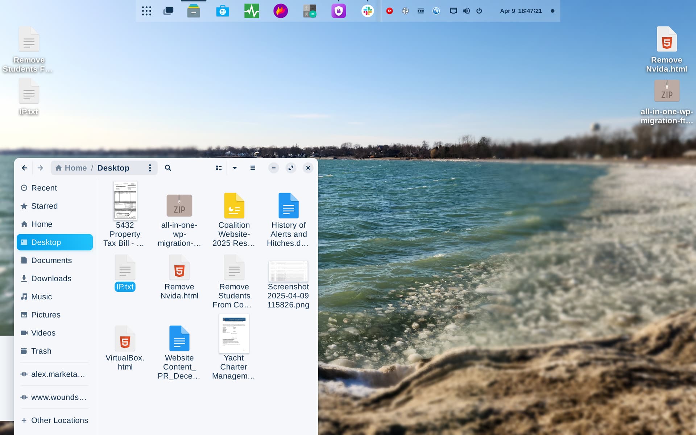696x435 pixels.
Task: Click Desktop in the path bar
Action: (x=113, y=168)
